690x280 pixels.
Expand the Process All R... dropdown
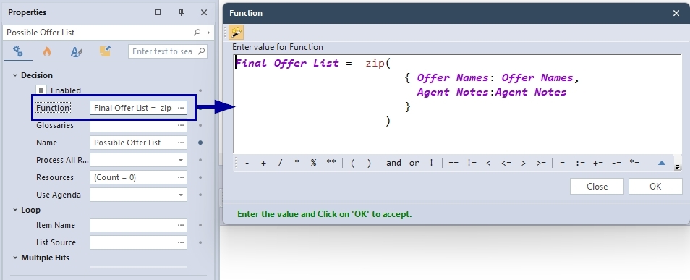[181, 160]
